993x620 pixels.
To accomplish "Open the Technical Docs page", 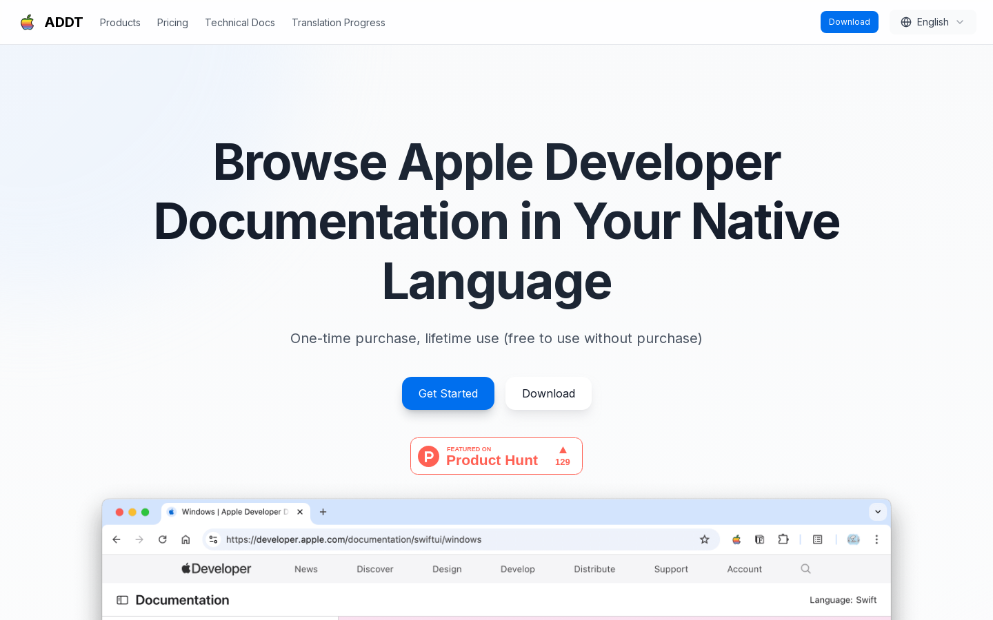I will [240, 23].
